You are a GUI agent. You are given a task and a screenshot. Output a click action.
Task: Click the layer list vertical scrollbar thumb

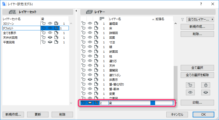pyautogui.click(x=175, y=83)
